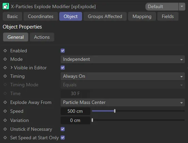
Task: Open the Default preset dropdown arrow
Action: click(x=182, y=6)
